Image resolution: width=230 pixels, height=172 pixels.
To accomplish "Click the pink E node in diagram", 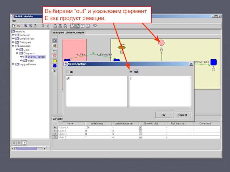I will click(161, 43).
